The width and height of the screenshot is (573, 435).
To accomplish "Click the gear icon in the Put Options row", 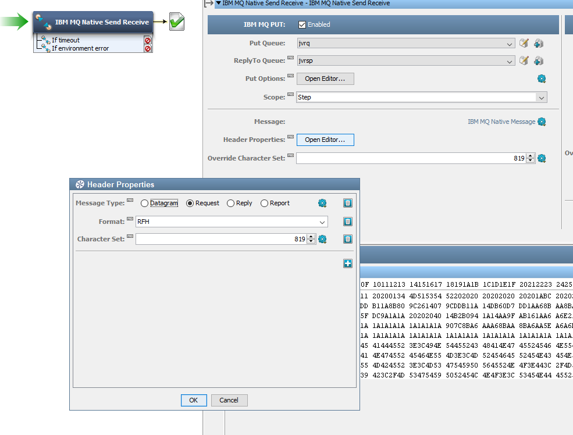I will point(542,79).
